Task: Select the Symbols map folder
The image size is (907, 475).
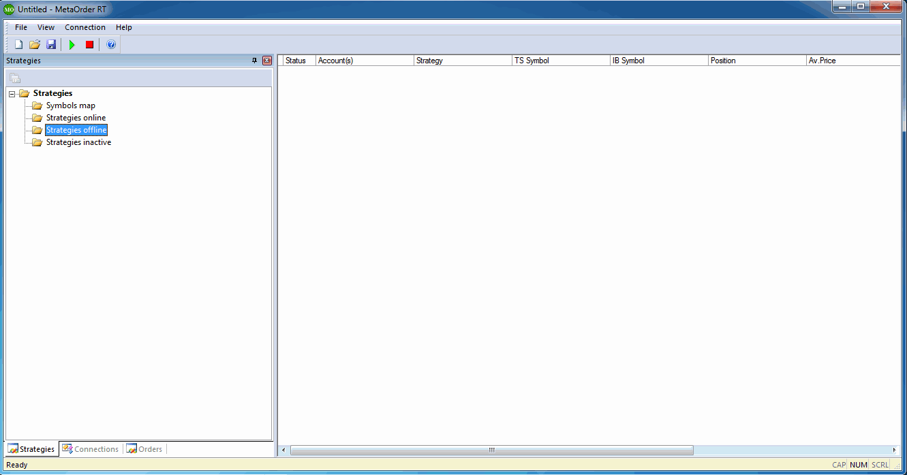Action: (x=71, y=105)
